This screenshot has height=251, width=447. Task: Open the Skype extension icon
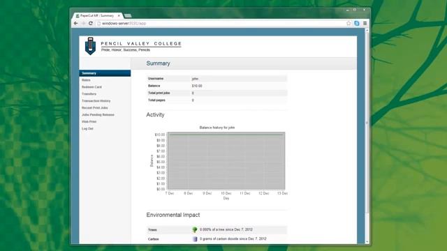tap(357, 23)
